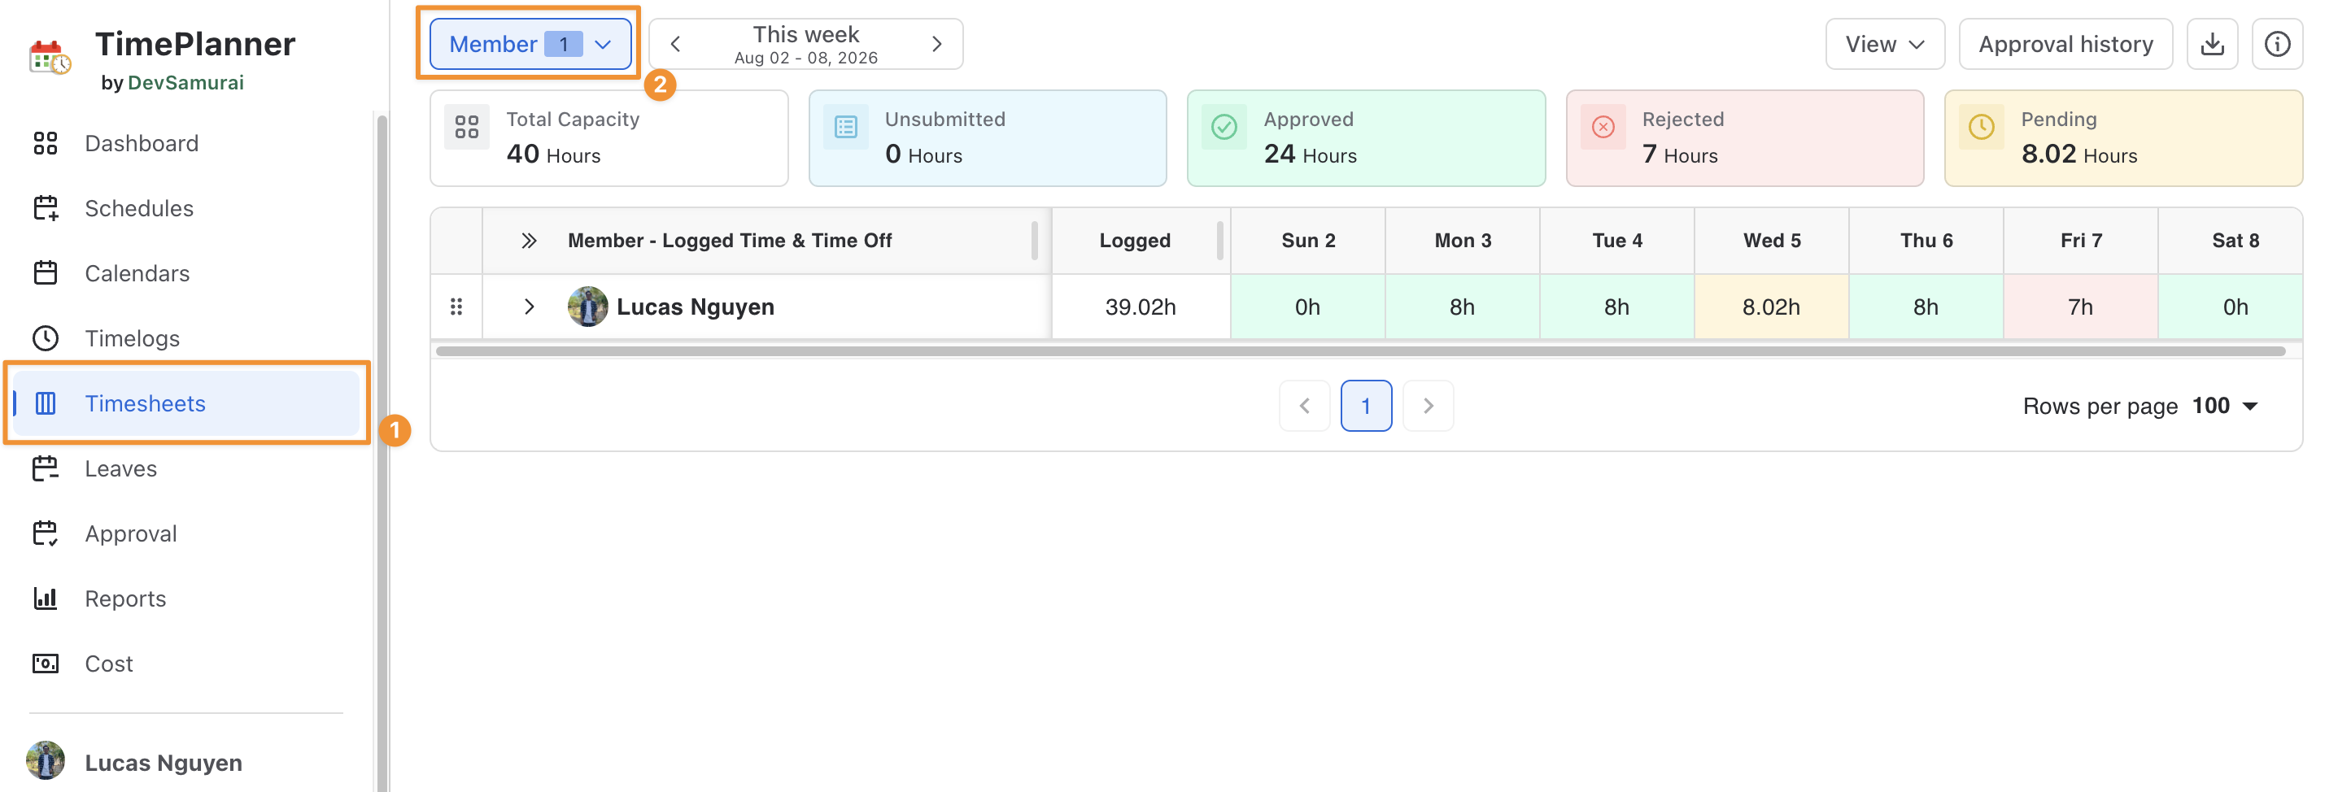Click the Wed 5 pending 8.02h cell
Screen dimensions: 2338x792
1771,307
